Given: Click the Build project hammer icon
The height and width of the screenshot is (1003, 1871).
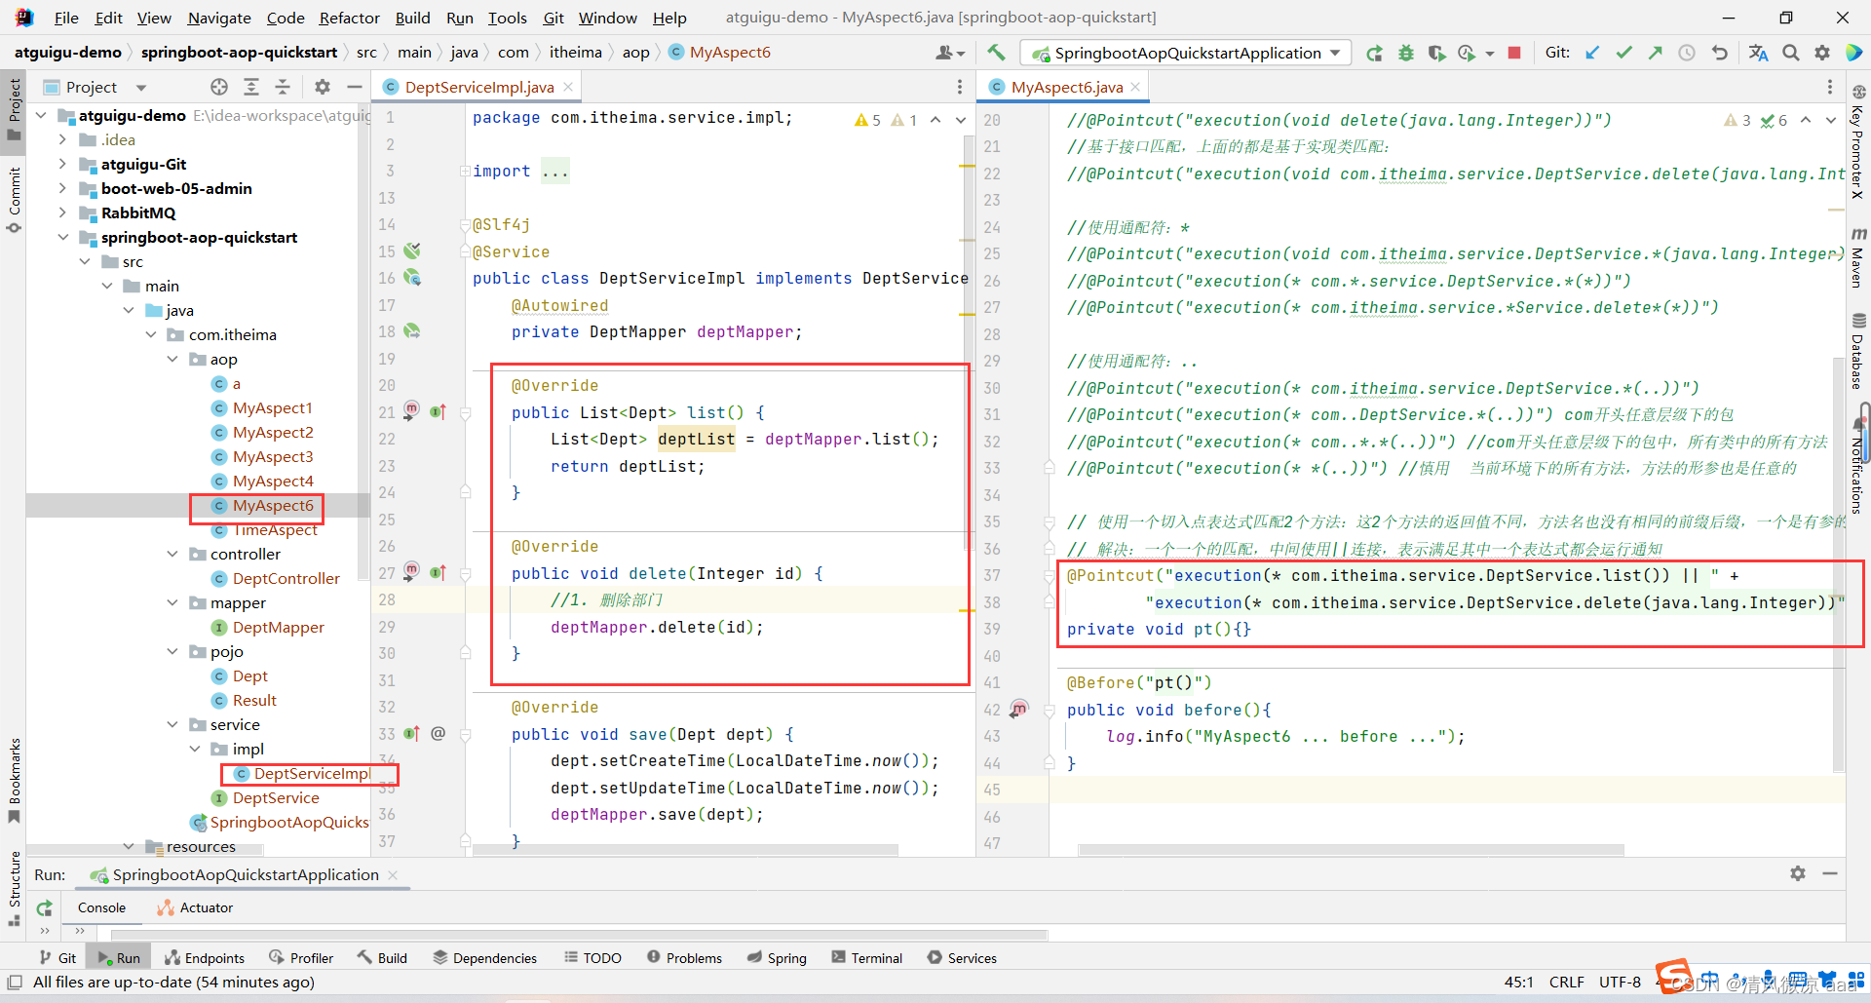Looking at the screenshot, I should pos(995,53).
